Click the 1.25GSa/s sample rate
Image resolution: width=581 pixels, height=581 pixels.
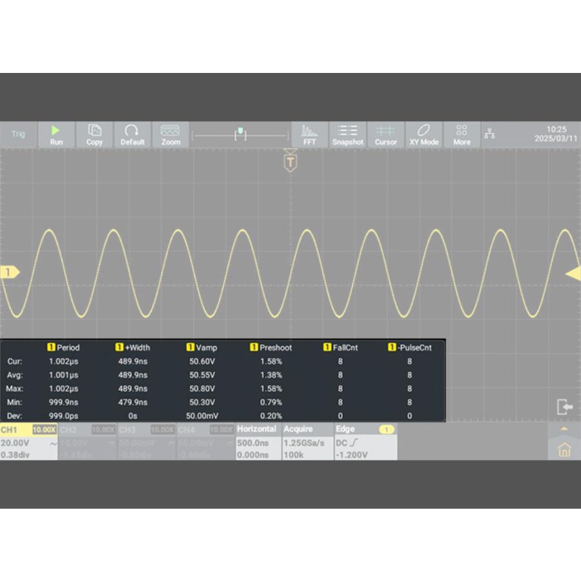point(304,443)
